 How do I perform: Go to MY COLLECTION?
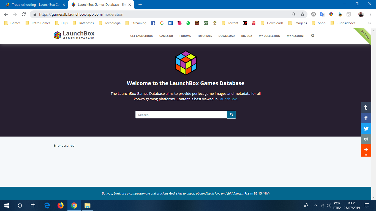(269, 36)
